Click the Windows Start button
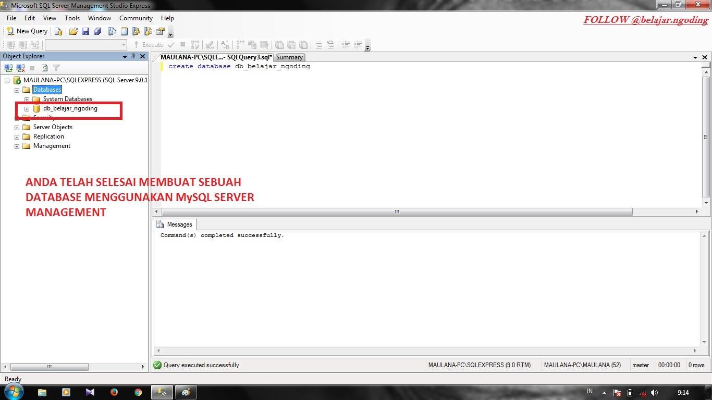 [14, 392]
